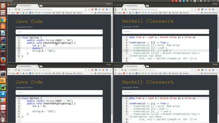Click Home icon in bottom-left Java window

coord(19,70)
